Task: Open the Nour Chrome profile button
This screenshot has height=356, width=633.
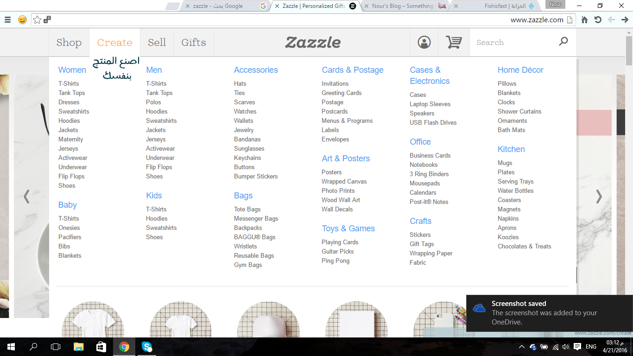Action: tap(555, 5)
